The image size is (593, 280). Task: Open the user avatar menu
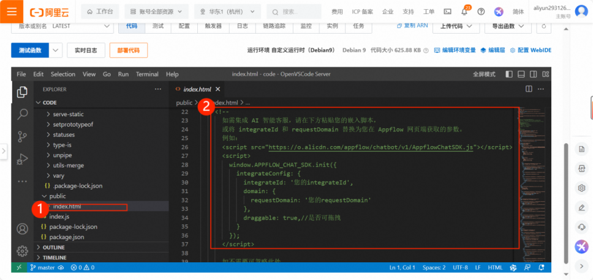[x=581, y=12]
